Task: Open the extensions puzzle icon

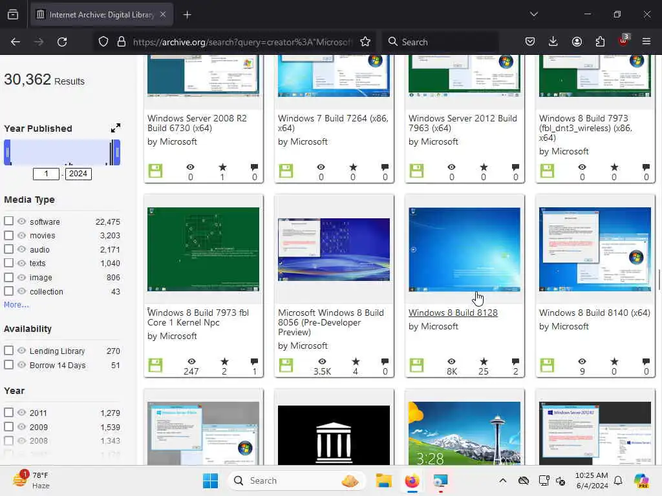Action: tap(600, 41)
